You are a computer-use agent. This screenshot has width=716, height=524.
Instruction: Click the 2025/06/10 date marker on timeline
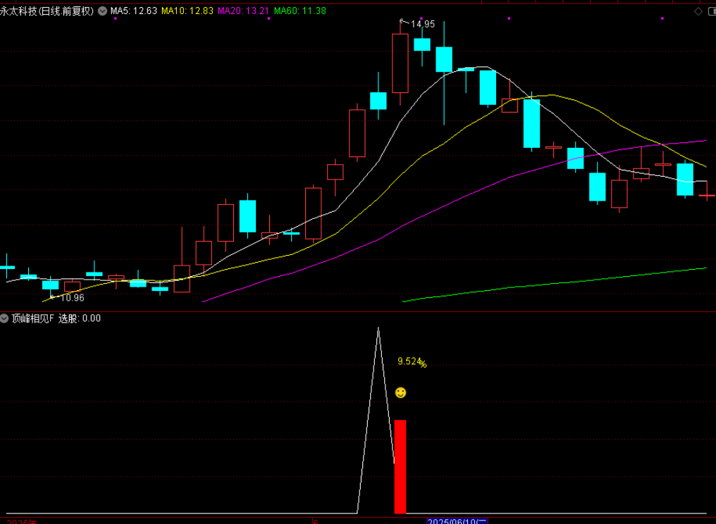coord(457,521)
